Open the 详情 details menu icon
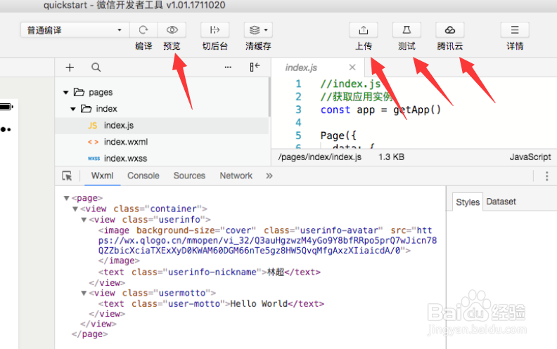This screenshot has height=349, width=557. click(515, 30)
